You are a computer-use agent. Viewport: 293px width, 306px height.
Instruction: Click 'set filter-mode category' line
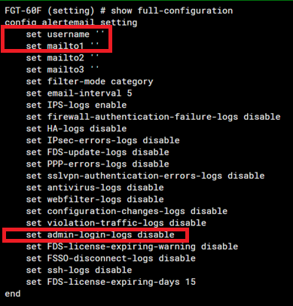point(90,81)
